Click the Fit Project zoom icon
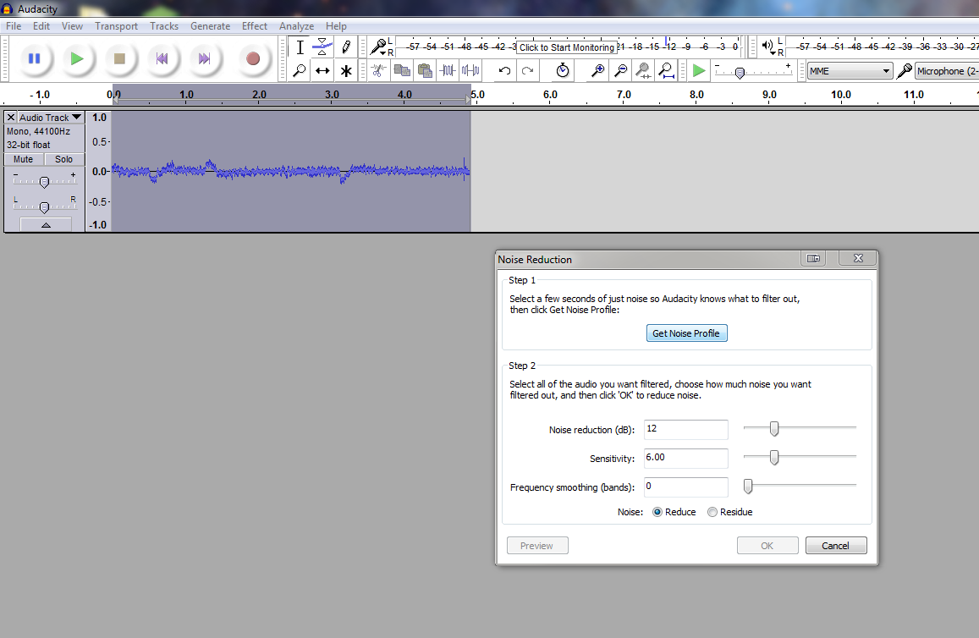979x638 pixels. (666, 70)
